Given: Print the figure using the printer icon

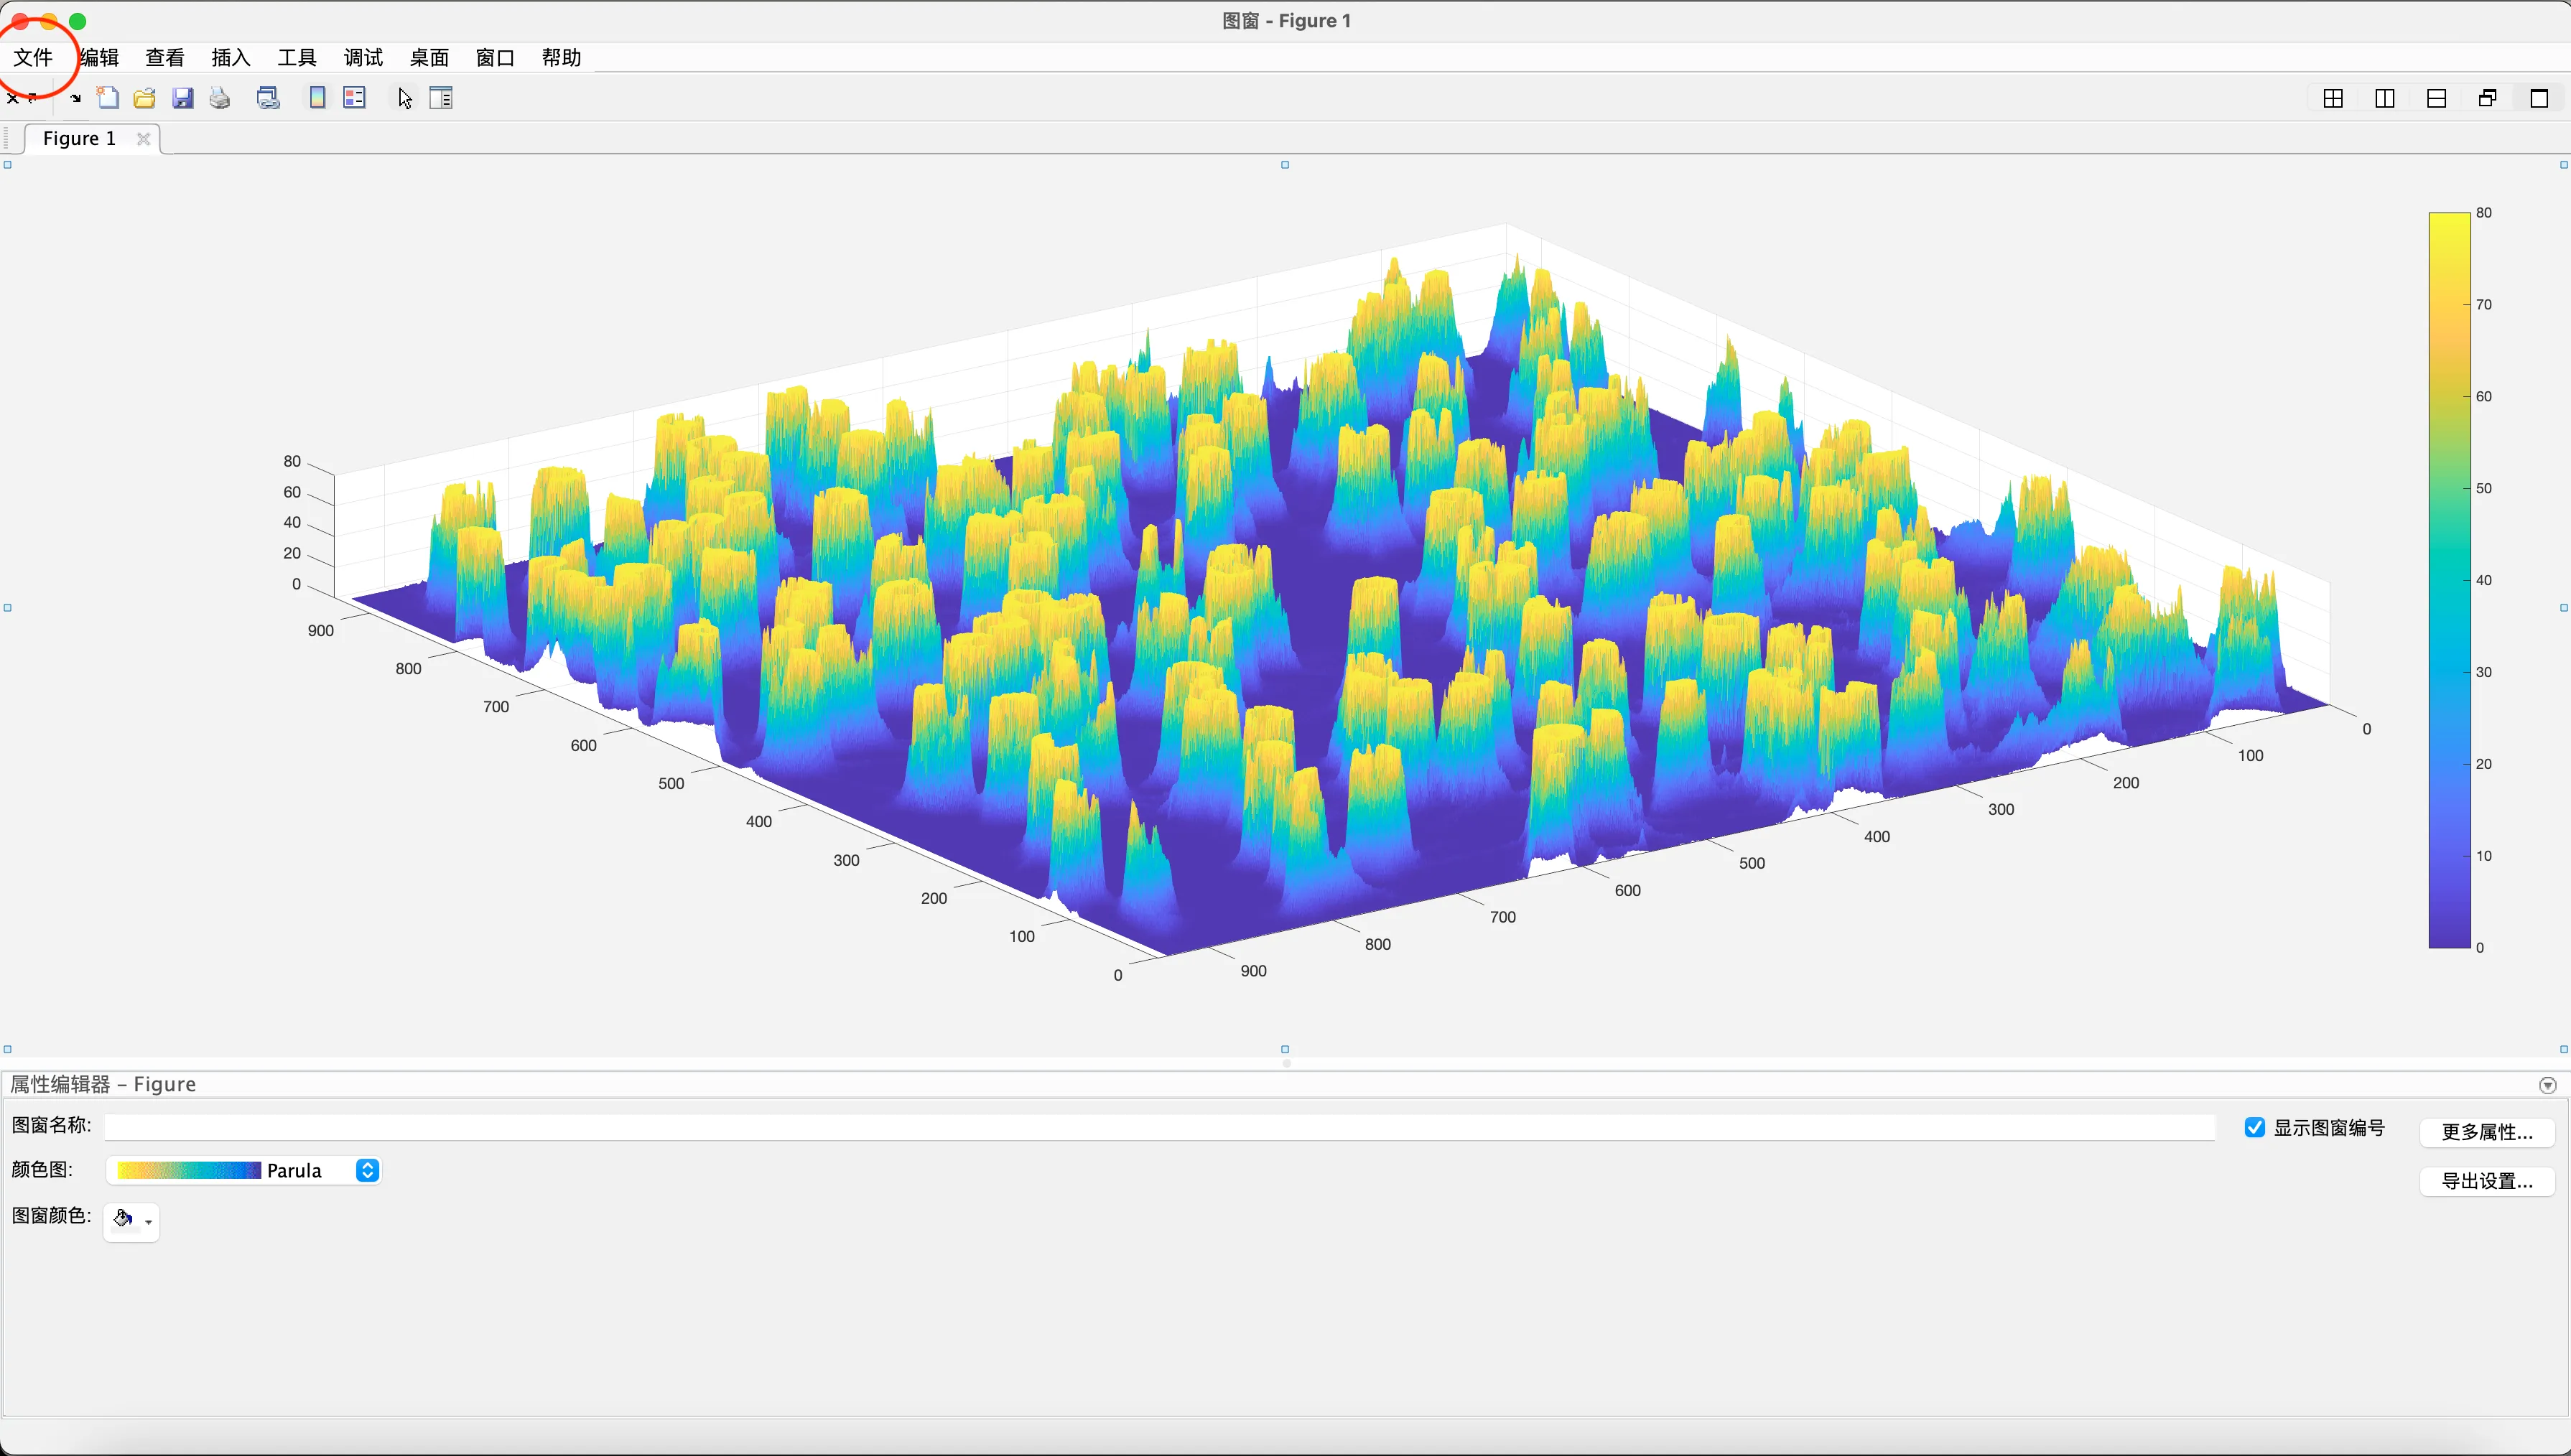Looking at the screenshot, I should (220, 98).
